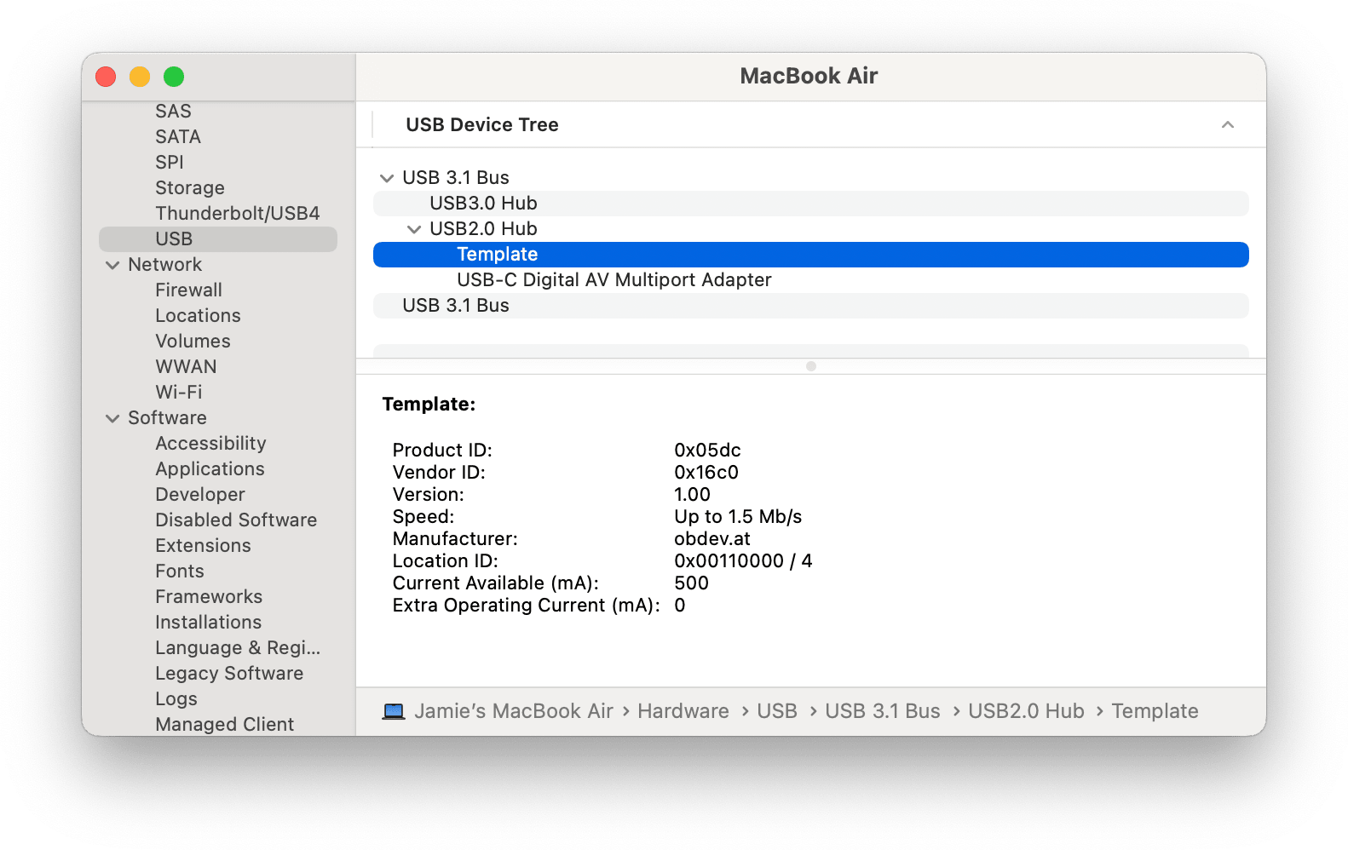Click the Version value 1.00
The image size is (1348, 850).
[692, 495]
